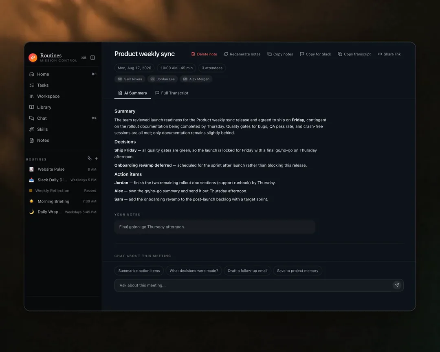Open the paused Weekly Reflection routine

coord(63,191)
